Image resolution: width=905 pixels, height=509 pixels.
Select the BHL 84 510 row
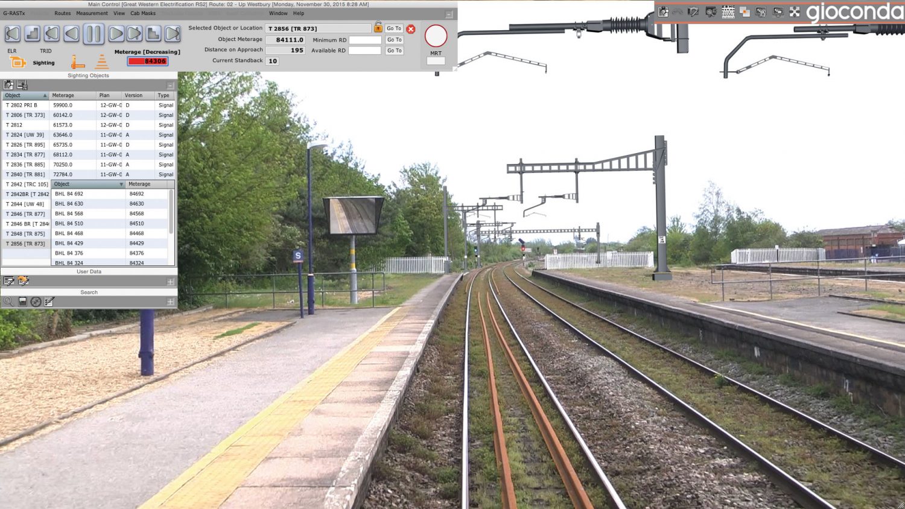(88, 224)
